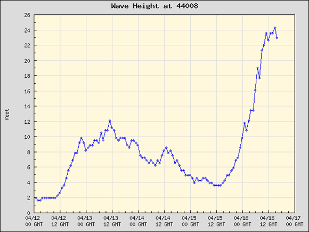The height and width of the screenshot is (232, 309).
Task: Click the y-axis value 4
Action: click(29, 183)
